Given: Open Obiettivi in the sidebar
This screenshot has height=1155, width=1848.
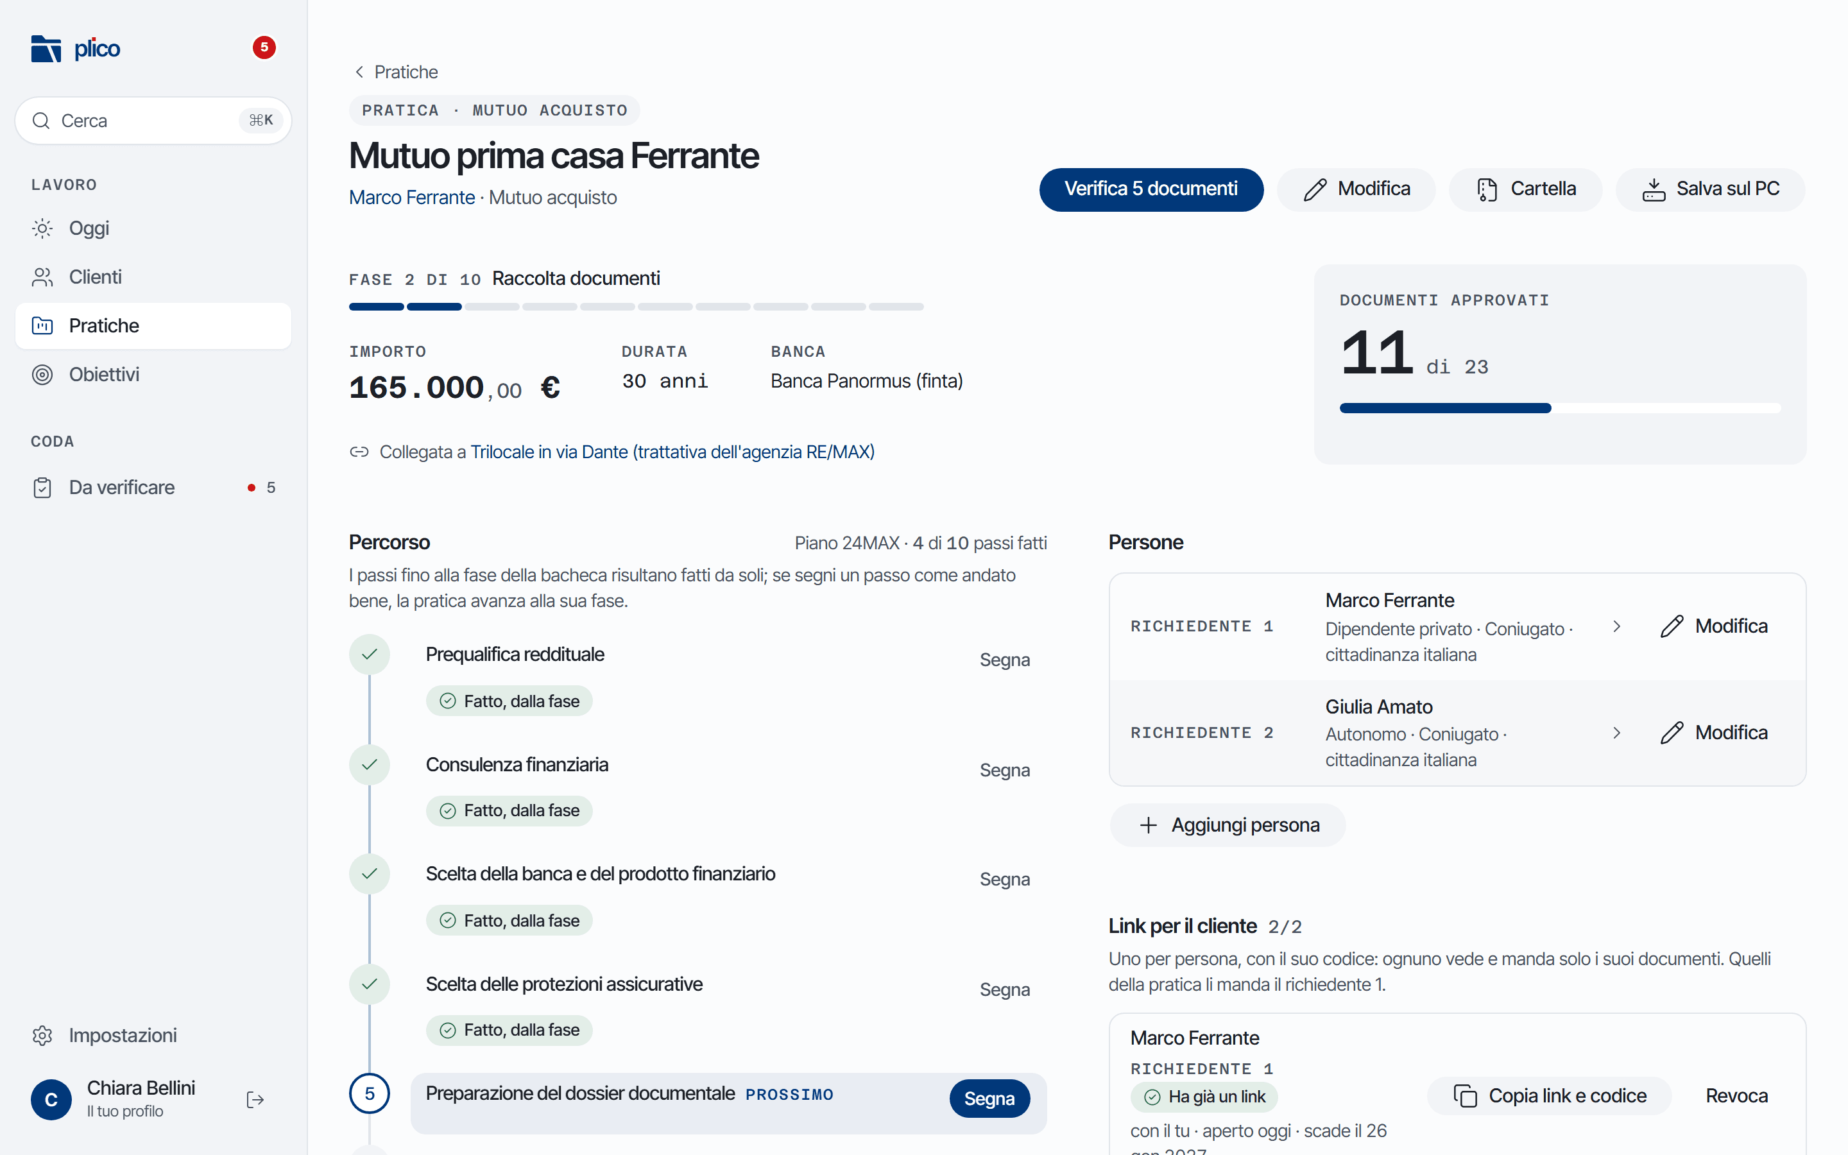Looking at the screenshot, I should tap(153, 375).
